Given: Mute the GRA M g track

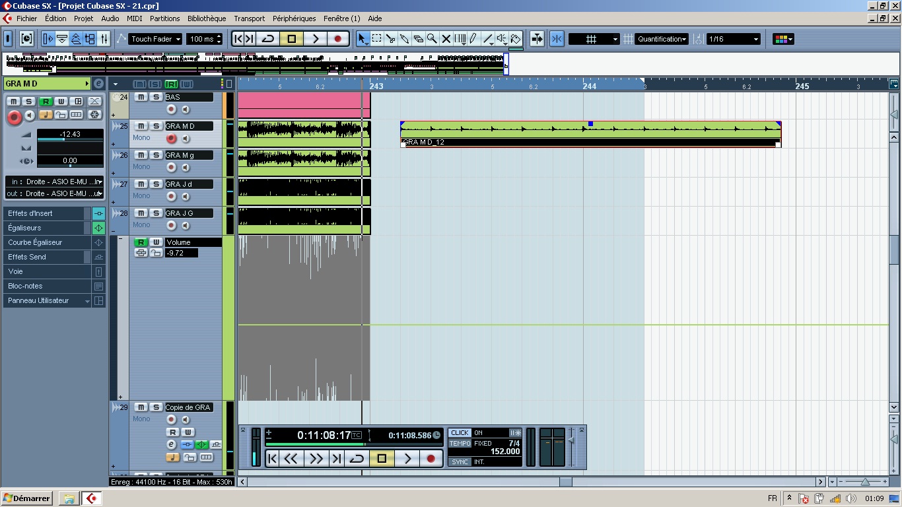Looking at the screenshot, I should pyautogui.click(x=141, y=155).
